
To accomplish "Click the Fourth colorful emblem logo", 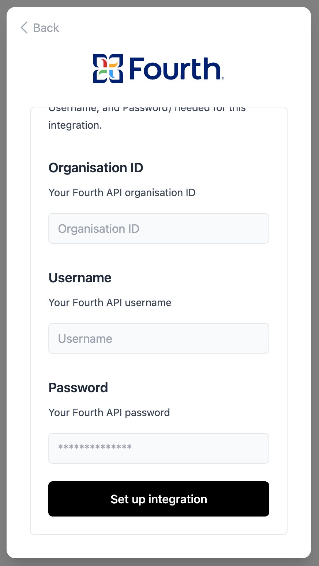I will (108, 69).
